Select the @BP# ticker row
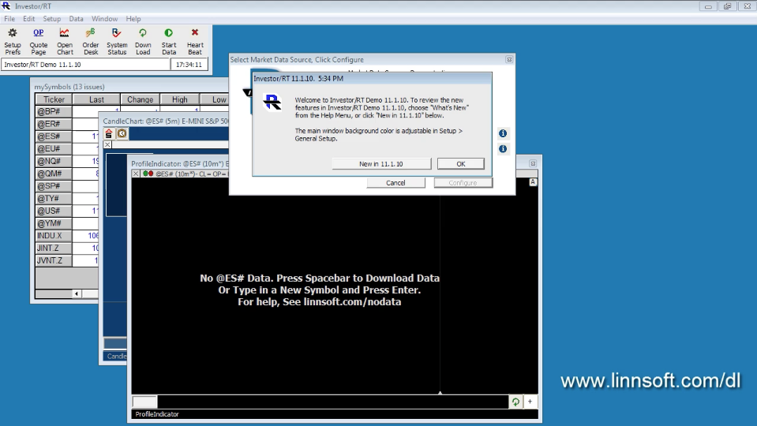The width and height of the screenshot is (757, 426). coord(54,111)
